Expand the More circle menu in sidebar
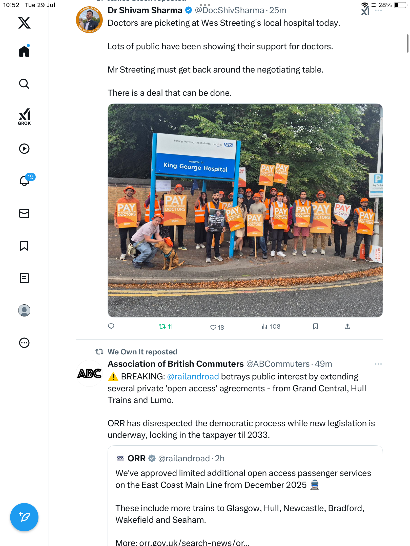The width and height of the screenshot is (410, 546). [24, 343]
